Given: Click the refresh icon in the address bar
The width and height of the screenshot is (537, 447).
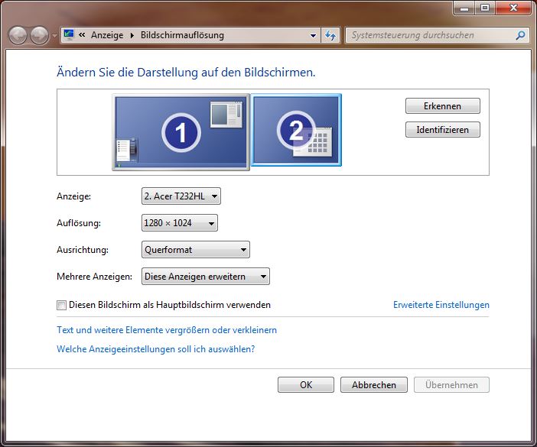Looking at the screenshot, I should [x=330, y=35].
